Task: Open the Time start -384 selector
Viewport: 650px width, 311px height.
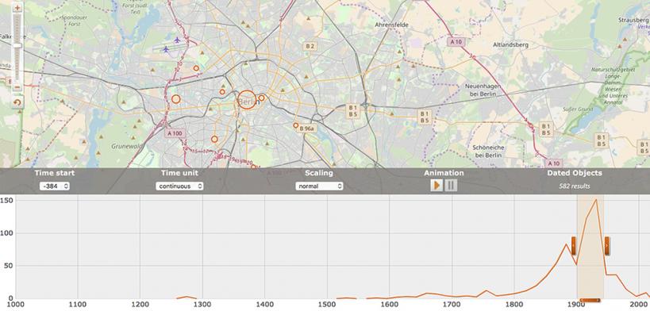Action: coord(54,186)
